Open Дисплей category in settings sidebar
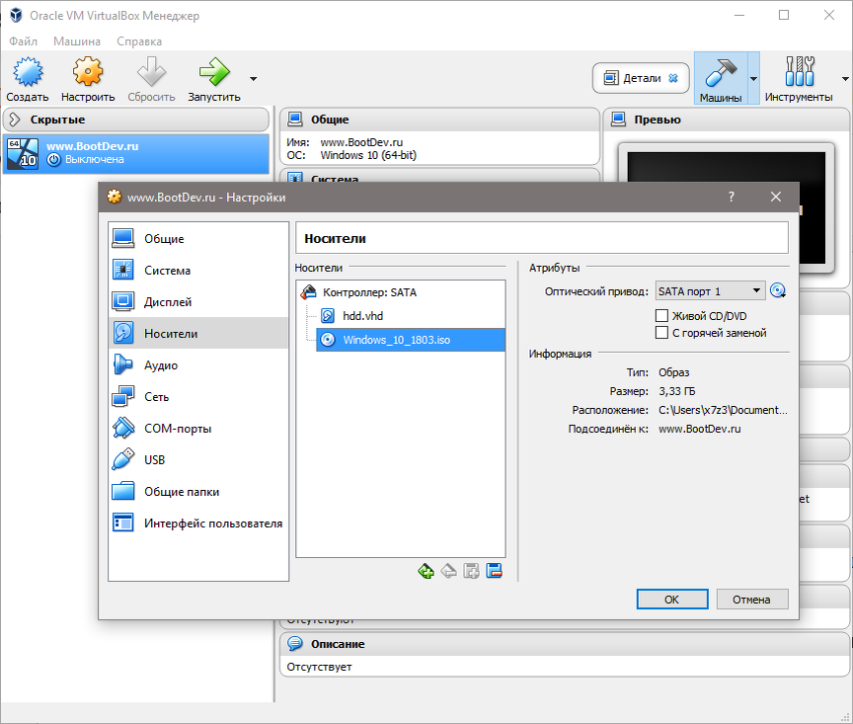Image resolution: width=853 pixels, height=724 pixels. [x=198, y=301]
